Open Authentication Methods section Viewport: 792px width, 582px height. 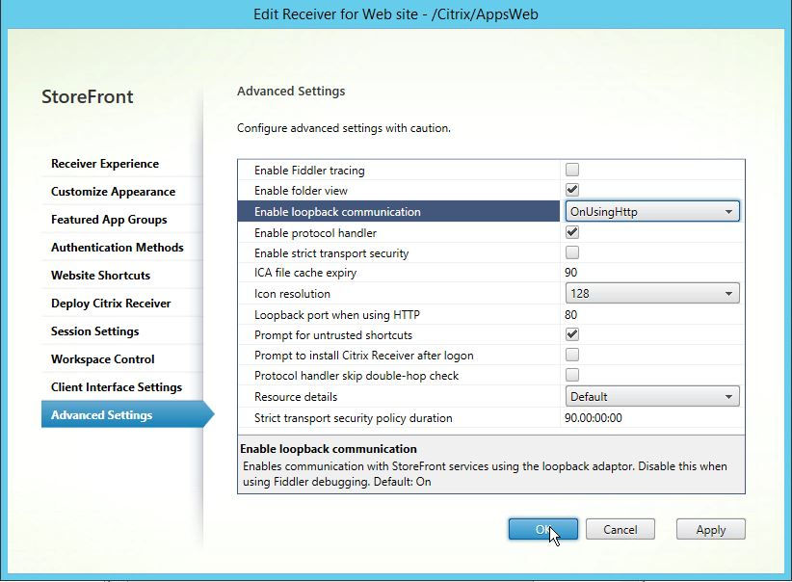point(118,247)
